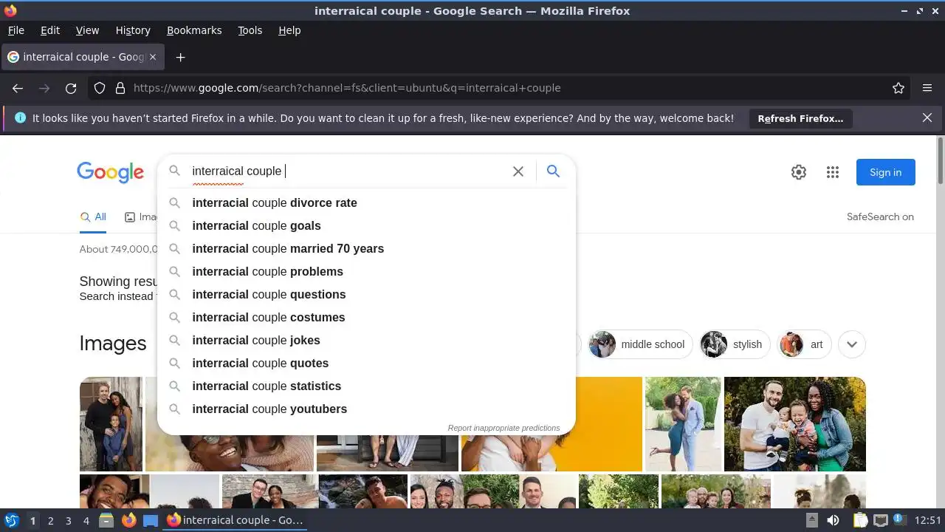945x532 pixels.
Task: Report inappropriate predictions link
Action: [x=504, y=428]
